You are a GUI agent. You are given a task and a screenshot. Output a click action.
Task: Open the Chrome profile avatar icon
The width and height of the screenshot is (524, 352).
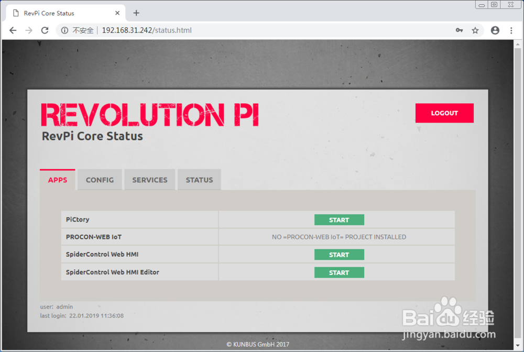(x=495, y=30)
